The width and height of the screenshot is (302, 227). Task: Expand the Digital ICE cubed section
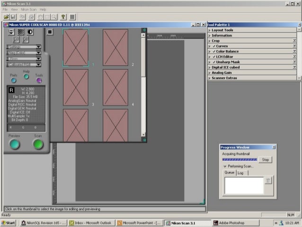[209, 67]
